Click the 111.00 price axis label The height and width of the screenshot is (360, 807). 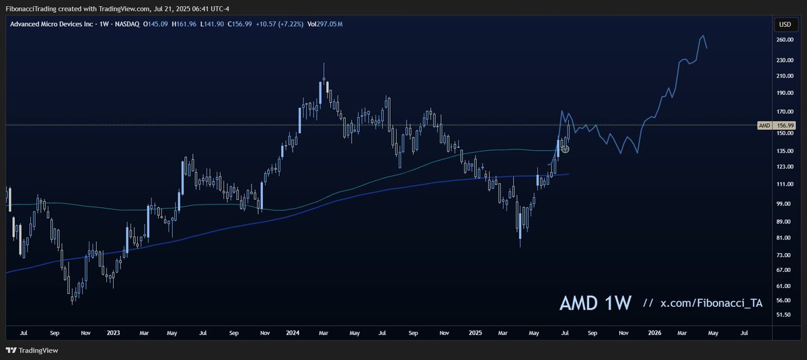click(785, 184)
